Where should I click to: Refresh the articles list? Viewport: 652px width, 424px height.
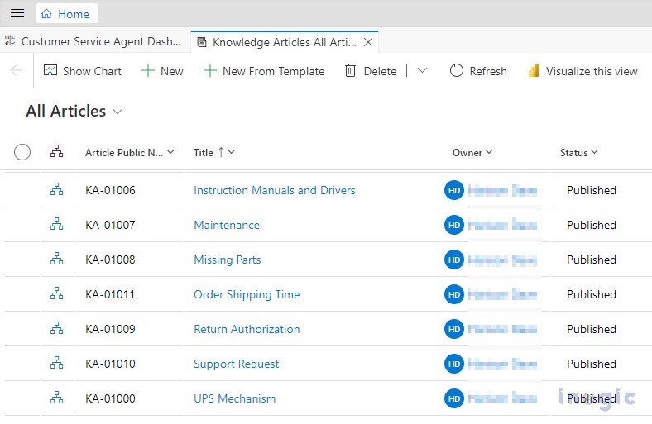[478, 71]
